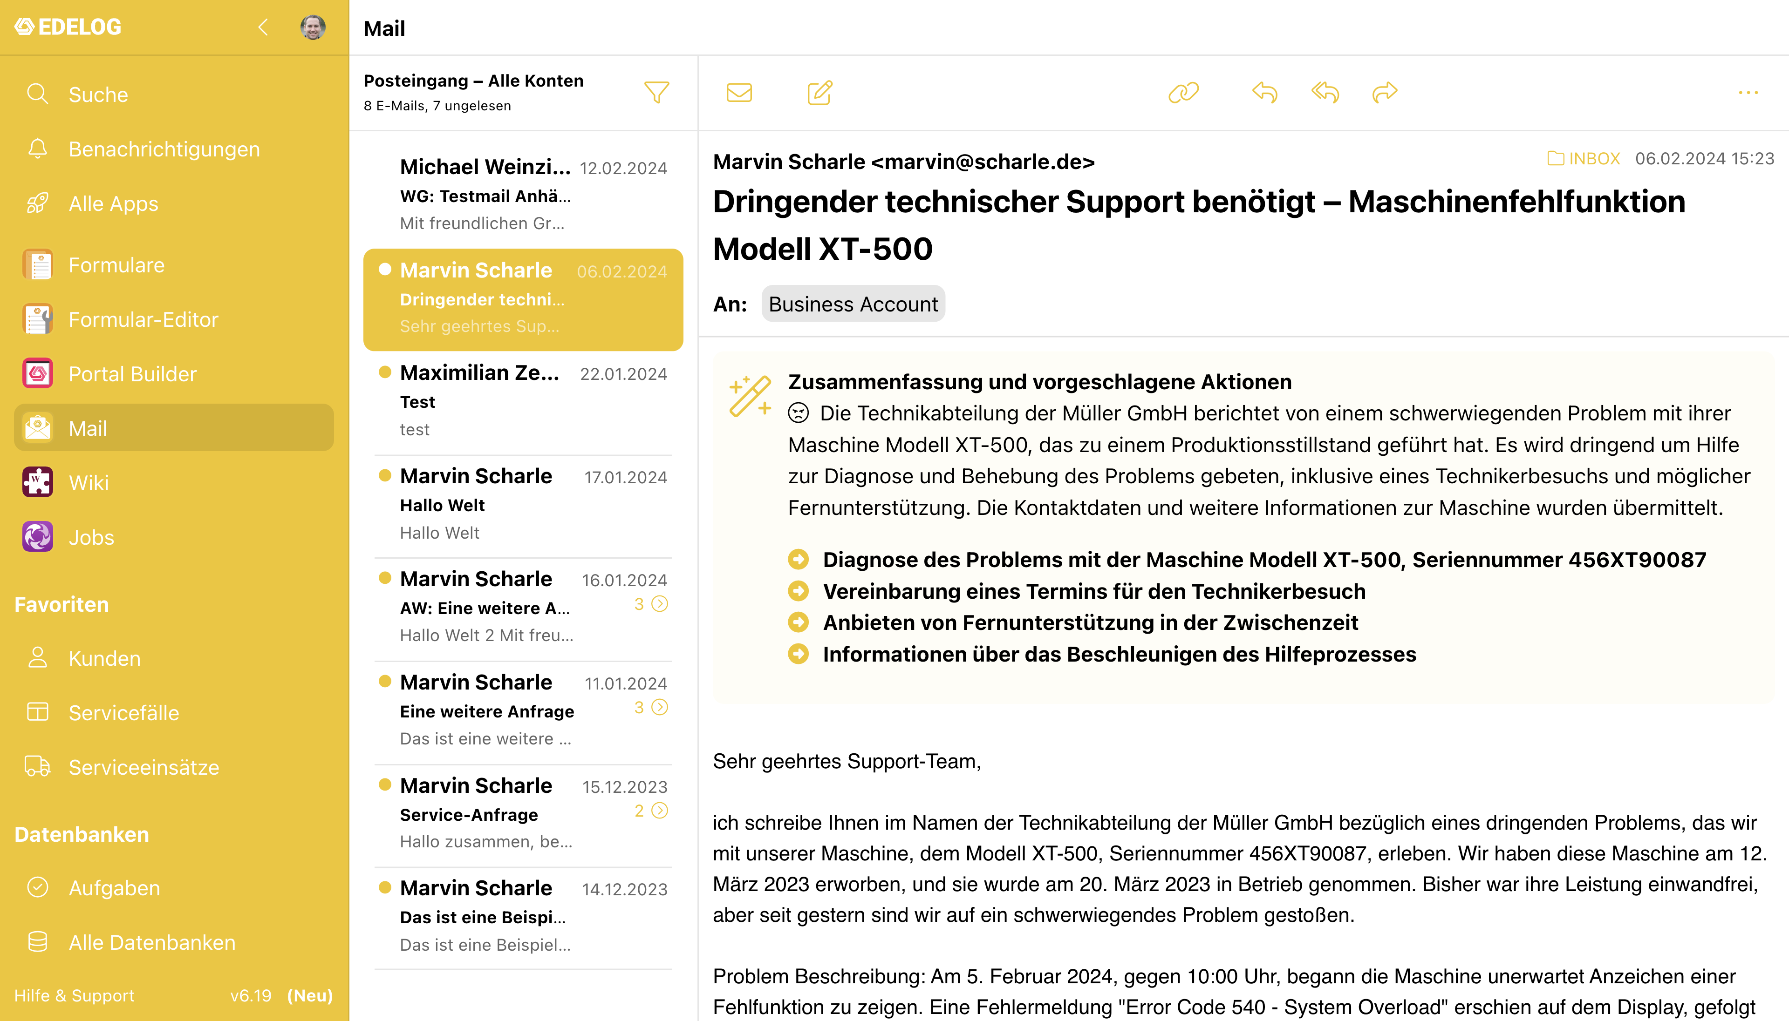Click the Suche search item

[173, 94]
